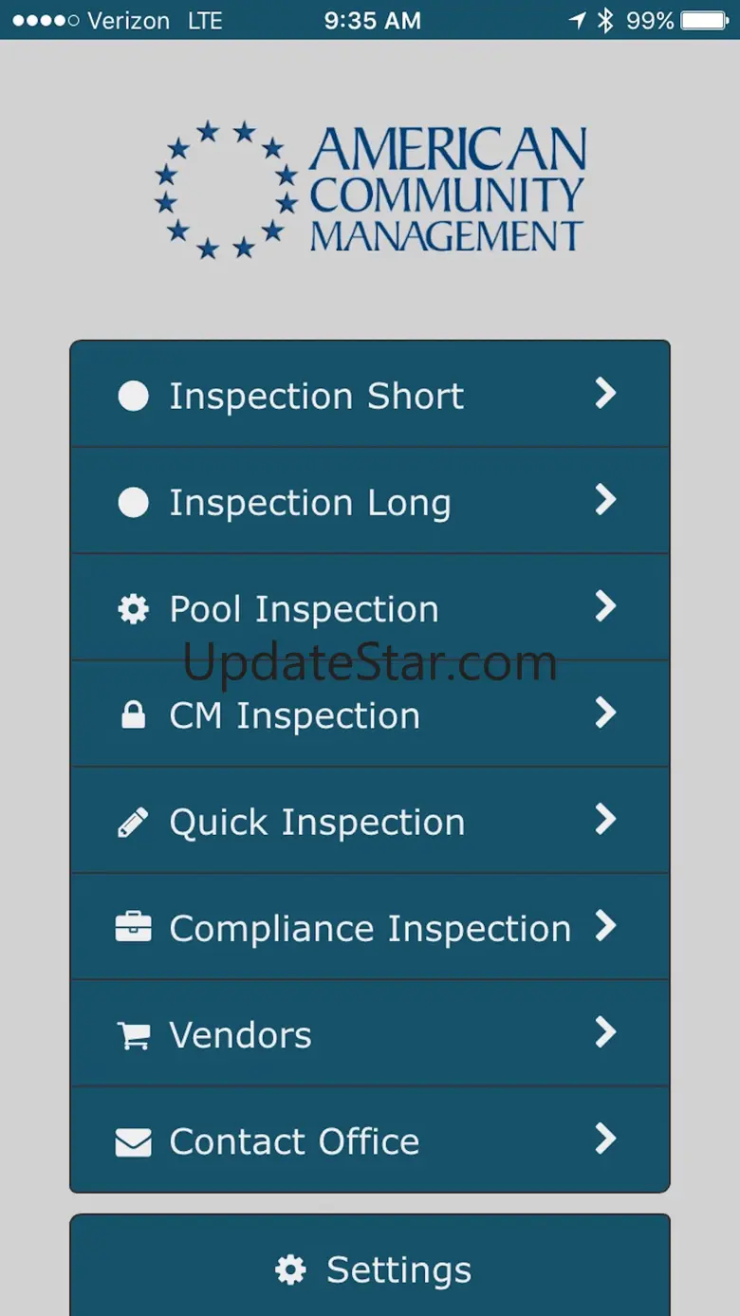Tap the circle icon beside Inspection Long
The width and height of the screenshot is (740, 1316).
click(133, 503)
